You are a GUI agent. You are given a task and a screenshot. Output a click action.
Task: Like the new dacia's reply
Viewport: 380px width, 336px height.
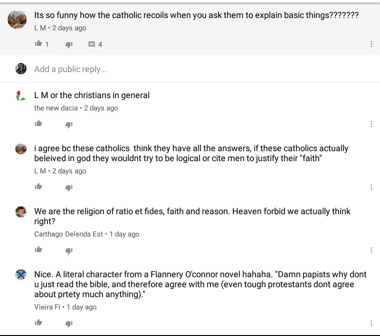pyautogui.click(x=38, y=124)
